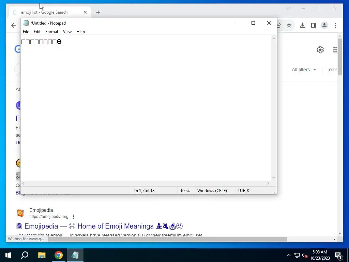Bookmark this page with the star icon
349x262 pixels.
pyautogui.click(x=289, y=25)
